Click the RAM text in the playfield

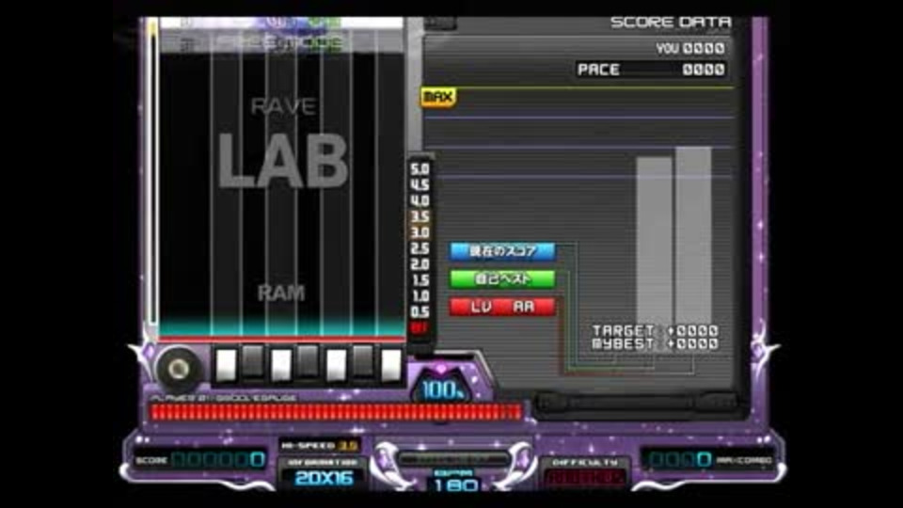[281, 294]
